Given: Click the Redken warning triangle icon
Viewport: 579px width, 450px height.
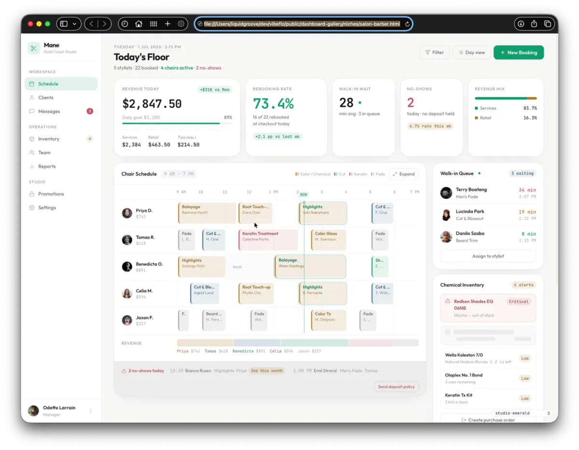Looking at the screenshot, I should [x=448, y=301].
